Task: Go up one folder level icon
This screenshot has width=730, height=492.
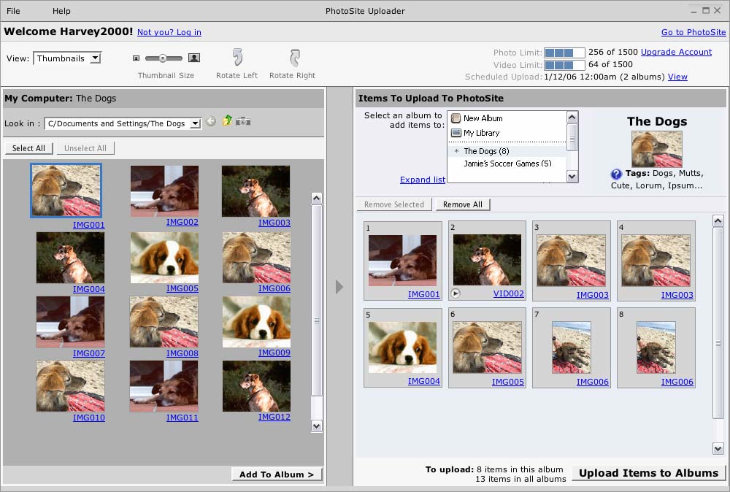Action: point(227,120)
